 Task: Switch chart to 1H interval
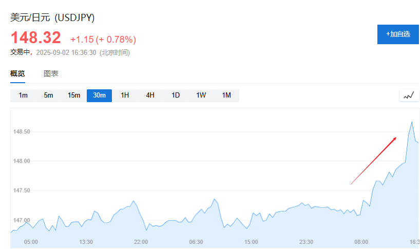[x=125, y=95]
